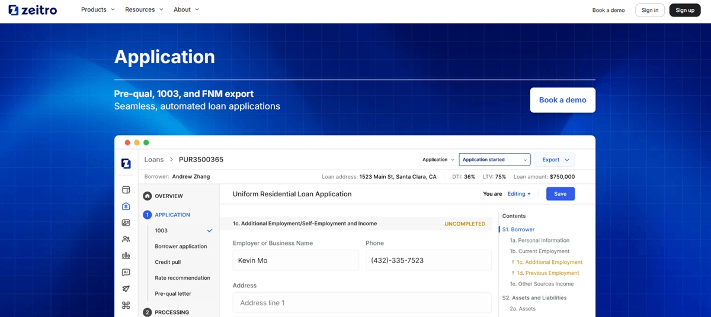Open the paper plane sidebar icon

coord(126,289)
